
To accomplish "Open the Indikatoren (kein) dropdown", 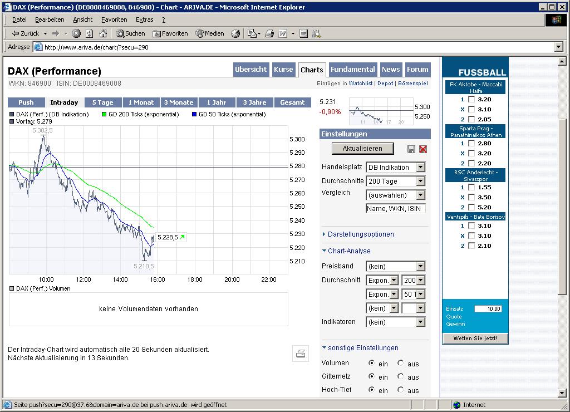I will 396,322.
